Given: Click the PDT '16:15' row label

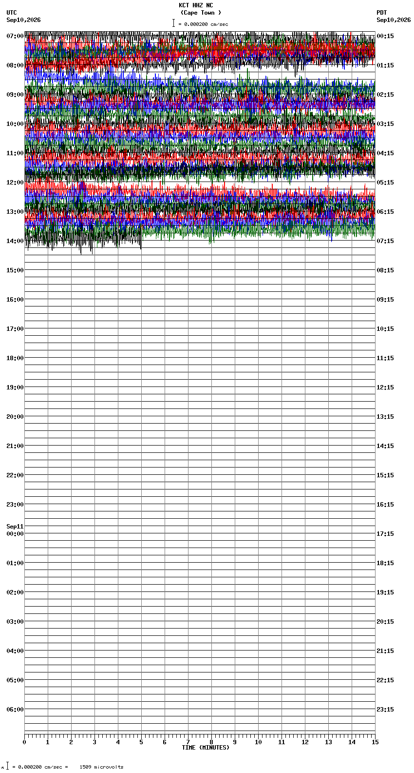Looking at the screenshot, I should (385, 505).
